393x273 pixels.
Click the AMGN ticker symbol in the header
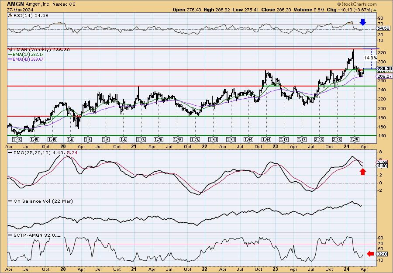16,4
